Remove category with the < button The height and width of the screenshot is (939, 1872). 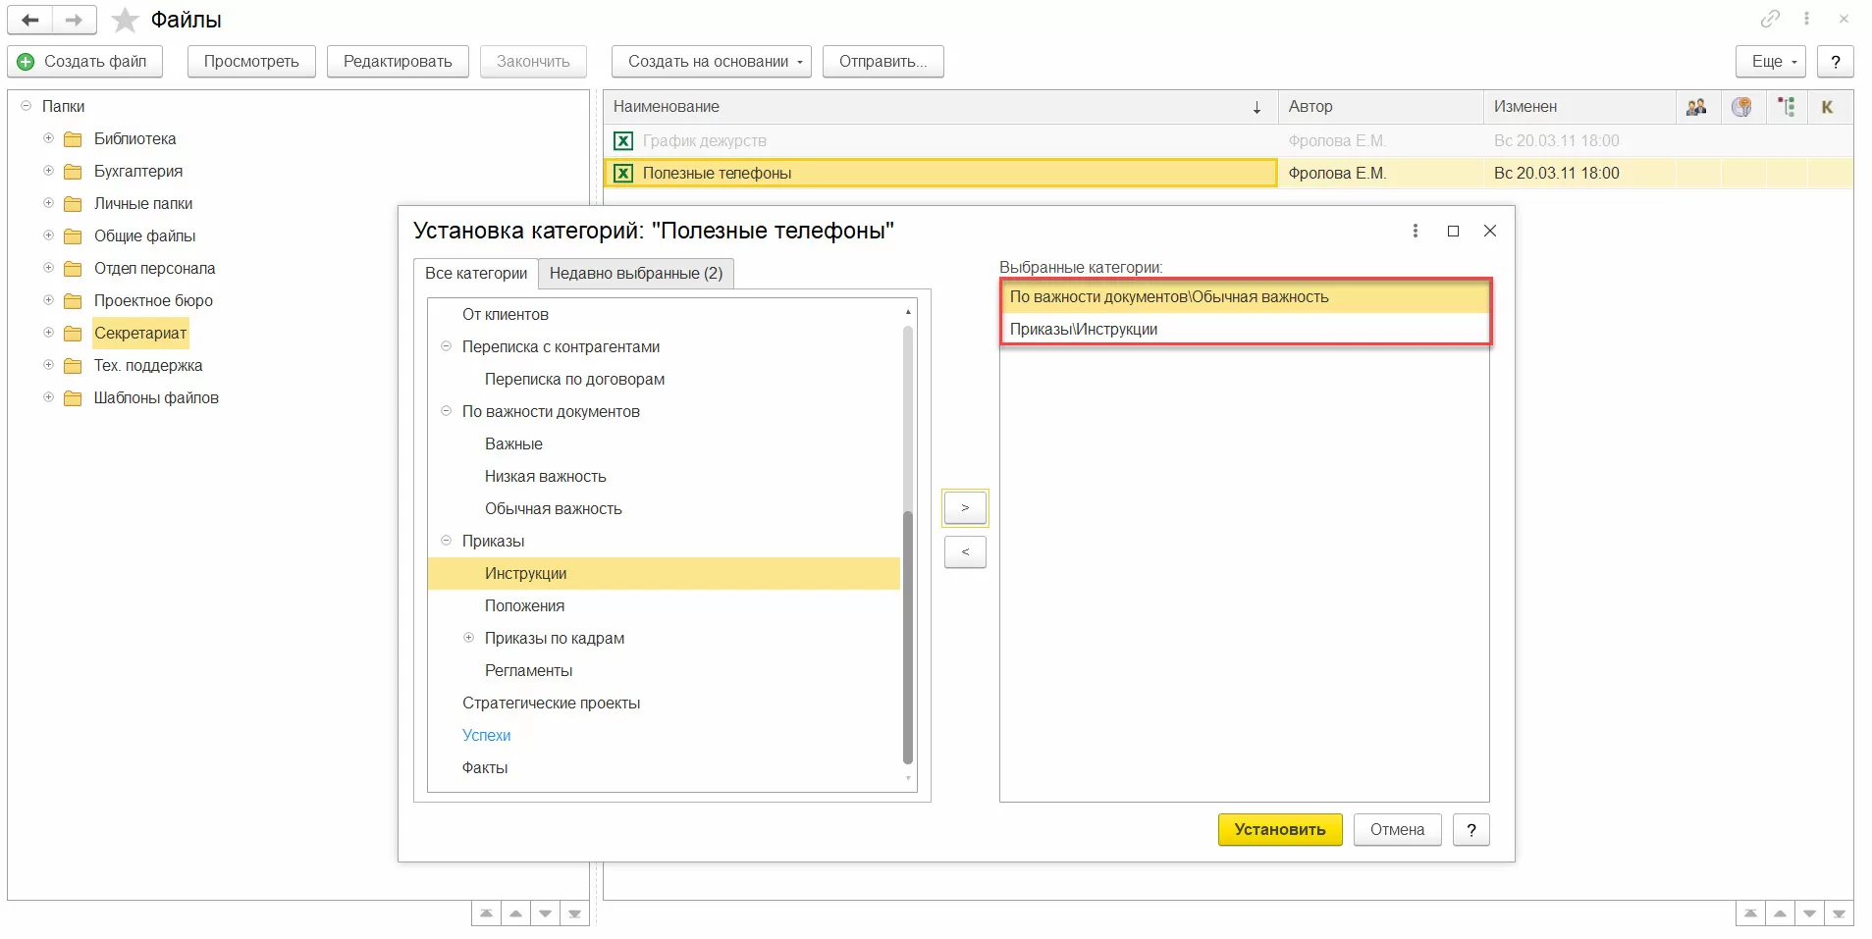(x=965, y=552)
